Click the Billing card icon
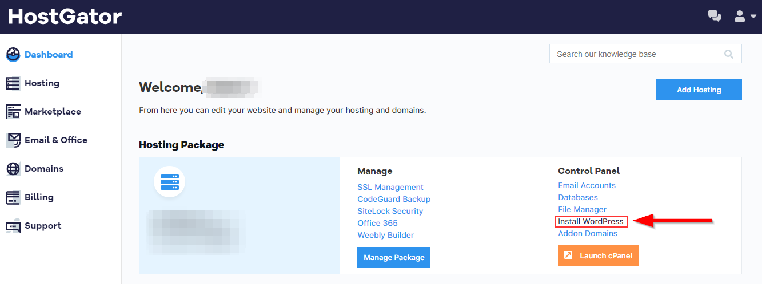 pos(13,197)
